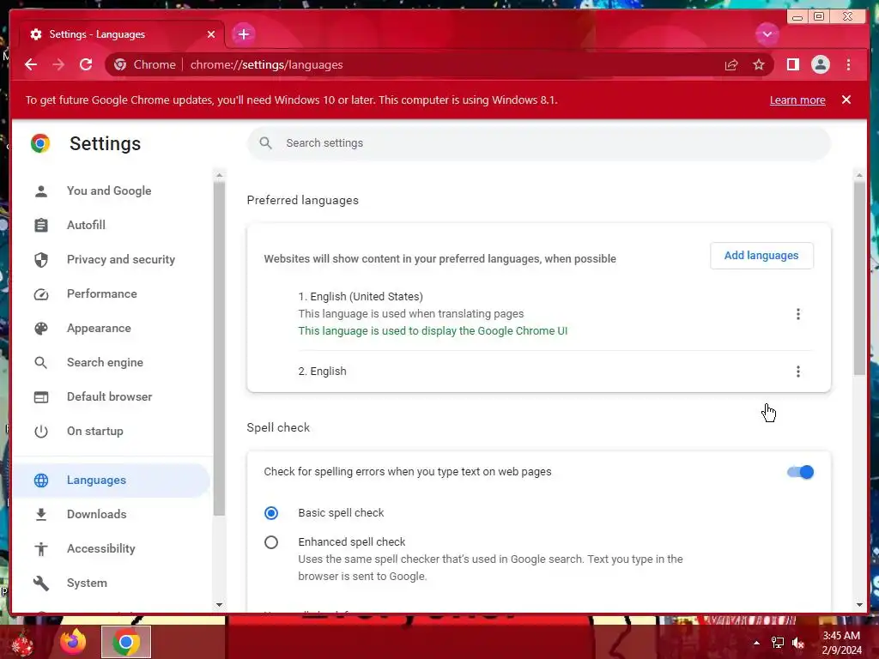
Task: Select the Settings - Languages tab
Action: (122, 34)
